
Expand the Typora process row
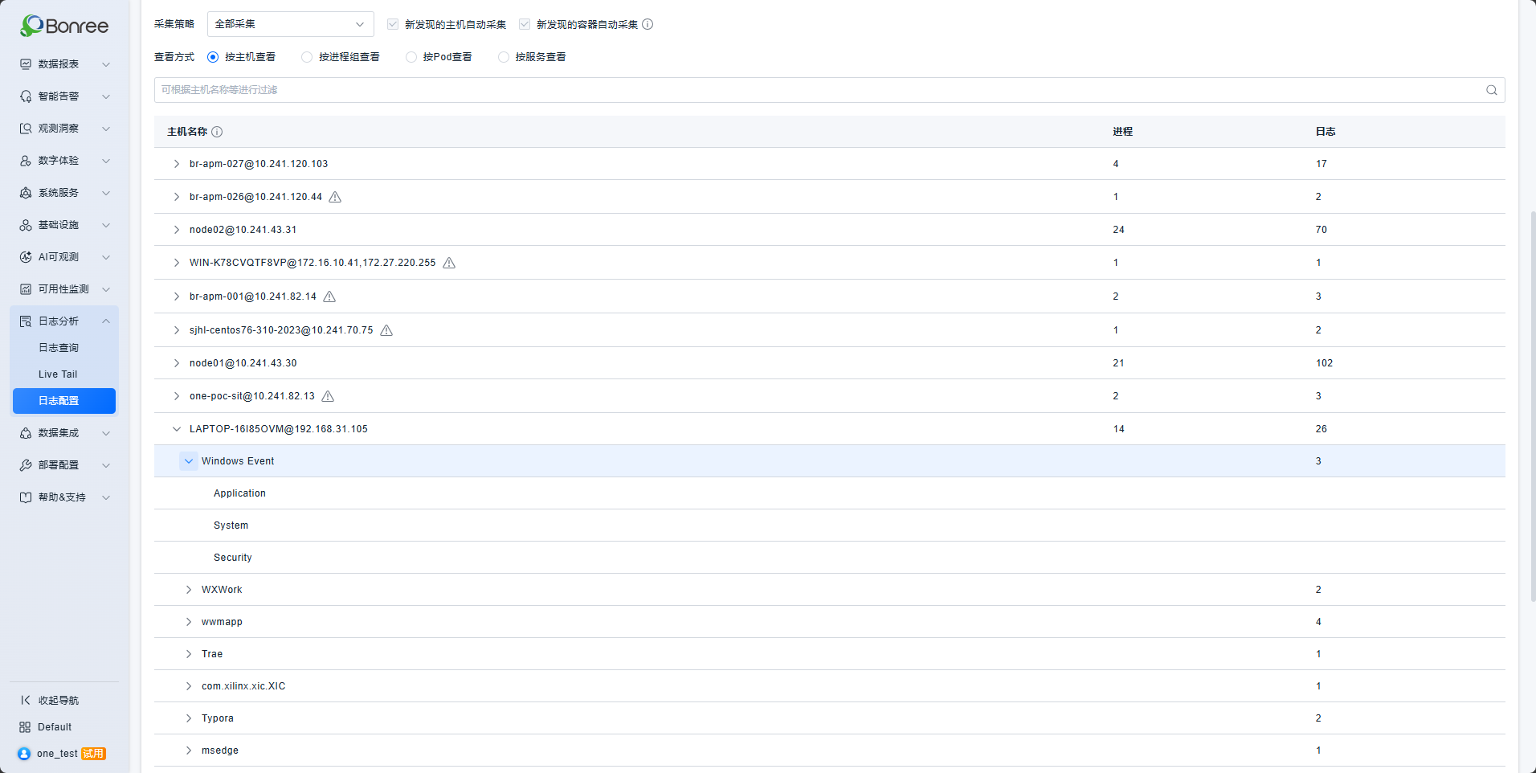[189, 718]
